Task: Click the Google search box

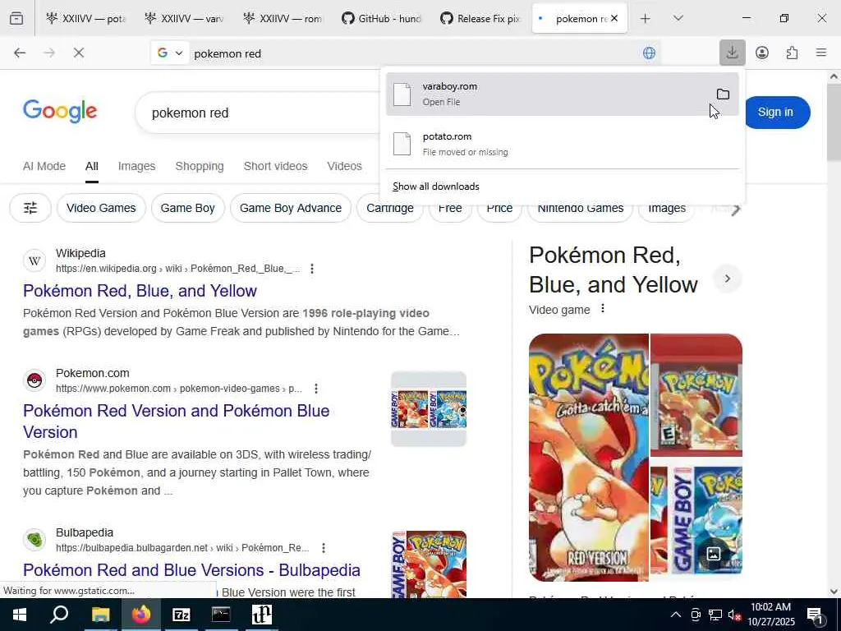Action: (x=257, y=113)
